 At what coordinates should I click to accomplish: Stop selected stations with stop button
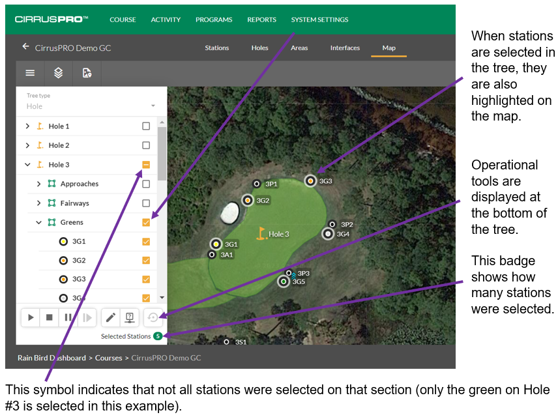coord(49,317)
